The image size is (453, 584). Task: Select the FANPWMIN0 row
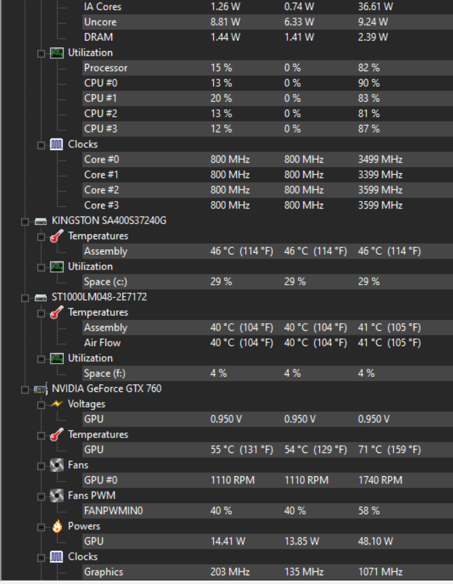[x=268, y=511]
